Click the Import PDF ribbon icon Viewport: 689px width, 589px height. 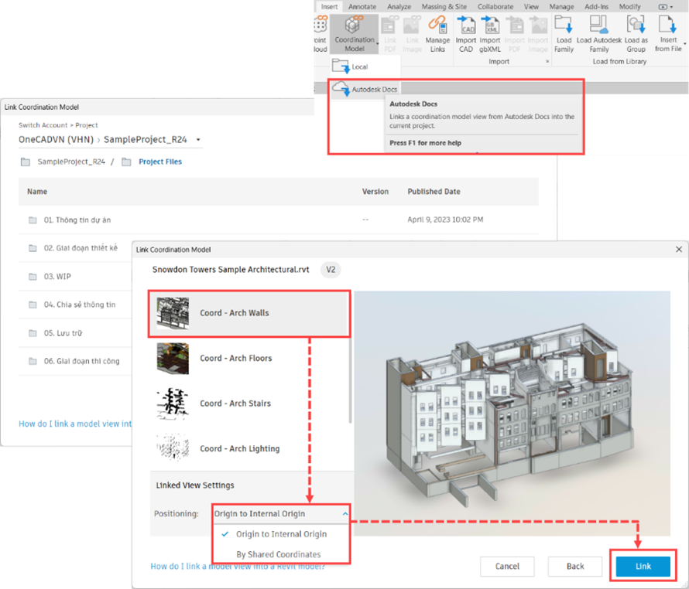(x=515, y=34)
